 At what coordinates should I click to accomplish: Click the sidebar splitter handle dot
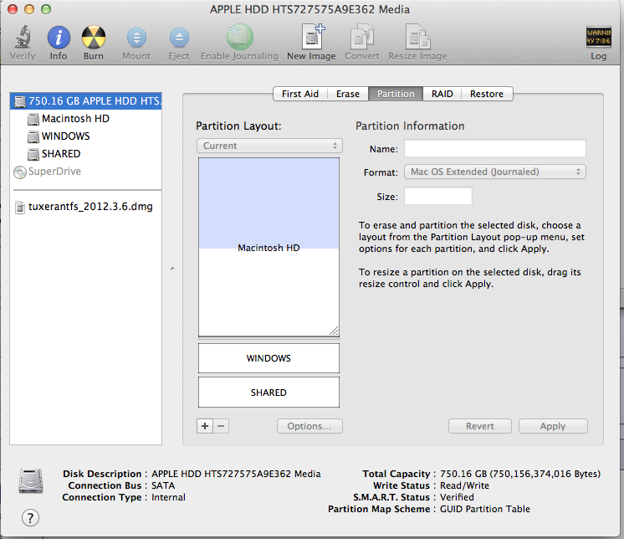[172, 269]
